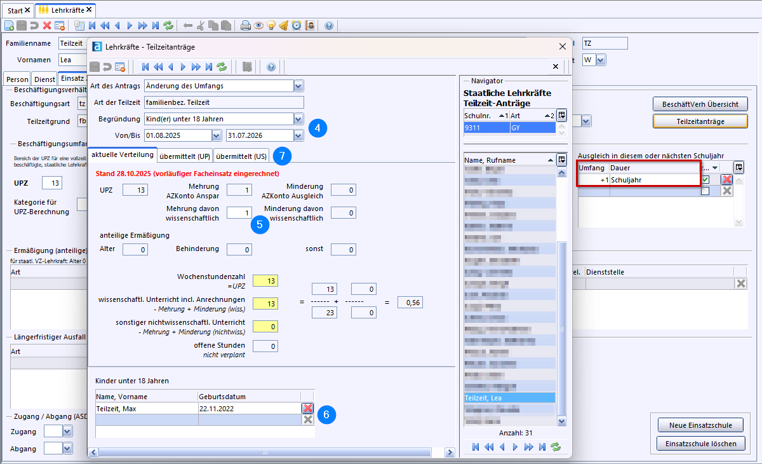The image size is (762, 464).
Task: Click the BeschäftVerh Übersicht button
Action: coord(700,104)
